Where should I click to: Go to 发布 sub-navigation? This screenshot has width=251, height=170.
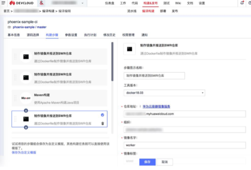pyautogui.click(x=175, y=11)
